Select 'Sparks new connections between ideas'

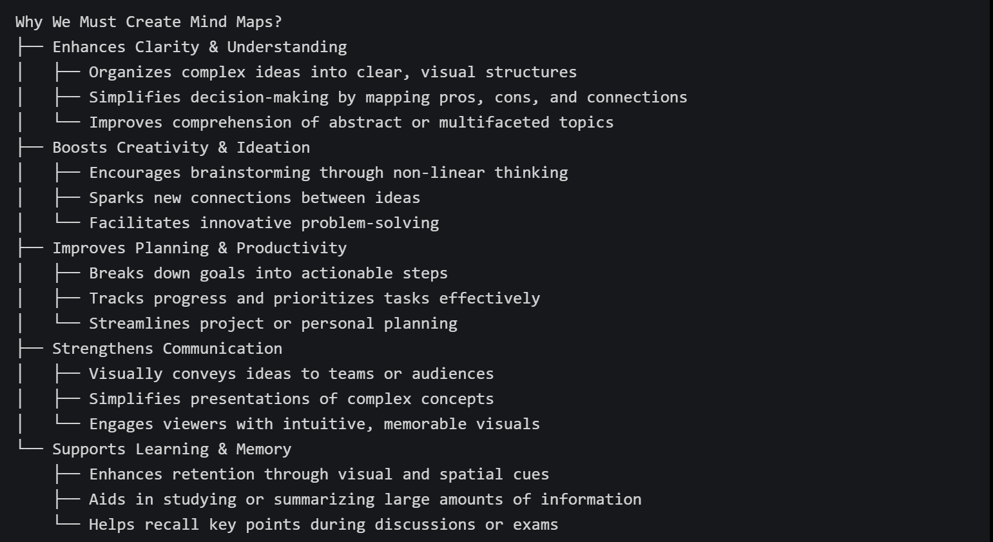pyautogui.click(x=255, y=198)
